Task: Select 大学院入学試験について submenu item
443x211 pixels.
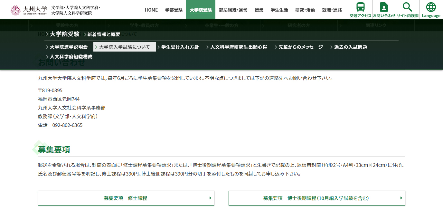Action: point(124,47)
